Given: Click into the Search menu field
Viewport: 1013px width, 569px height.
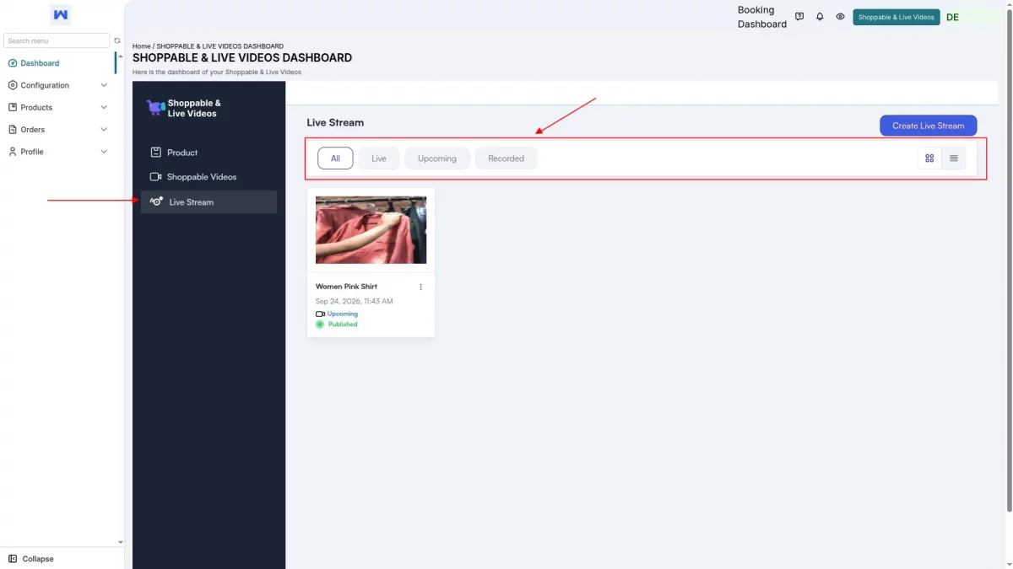Looking at the screenshot, I should coord(57,40).
